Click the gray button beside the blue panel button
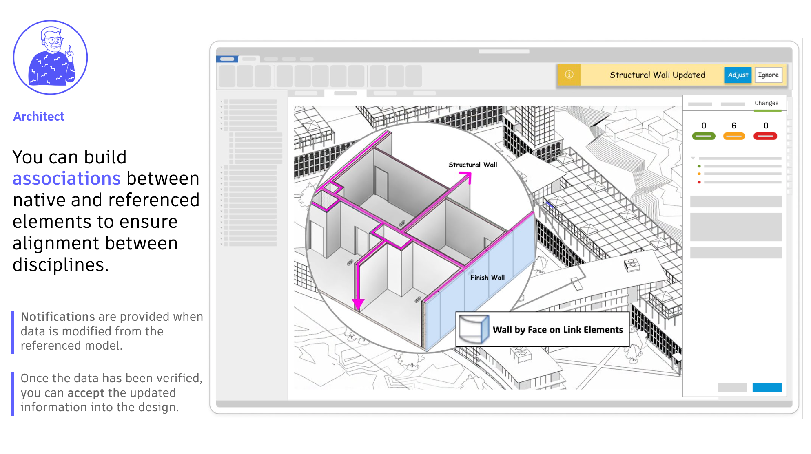Screen dimensions: 811x454 pyautogui.click(x=732, y=388)
